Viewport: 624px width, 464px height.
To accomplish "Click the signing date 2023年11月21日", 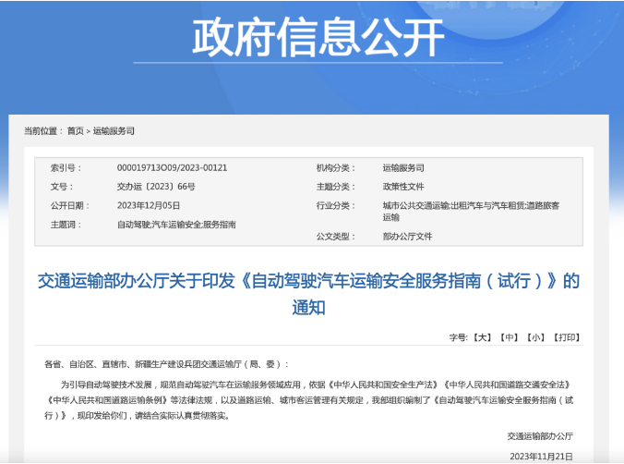I will (x=540, y=454).
